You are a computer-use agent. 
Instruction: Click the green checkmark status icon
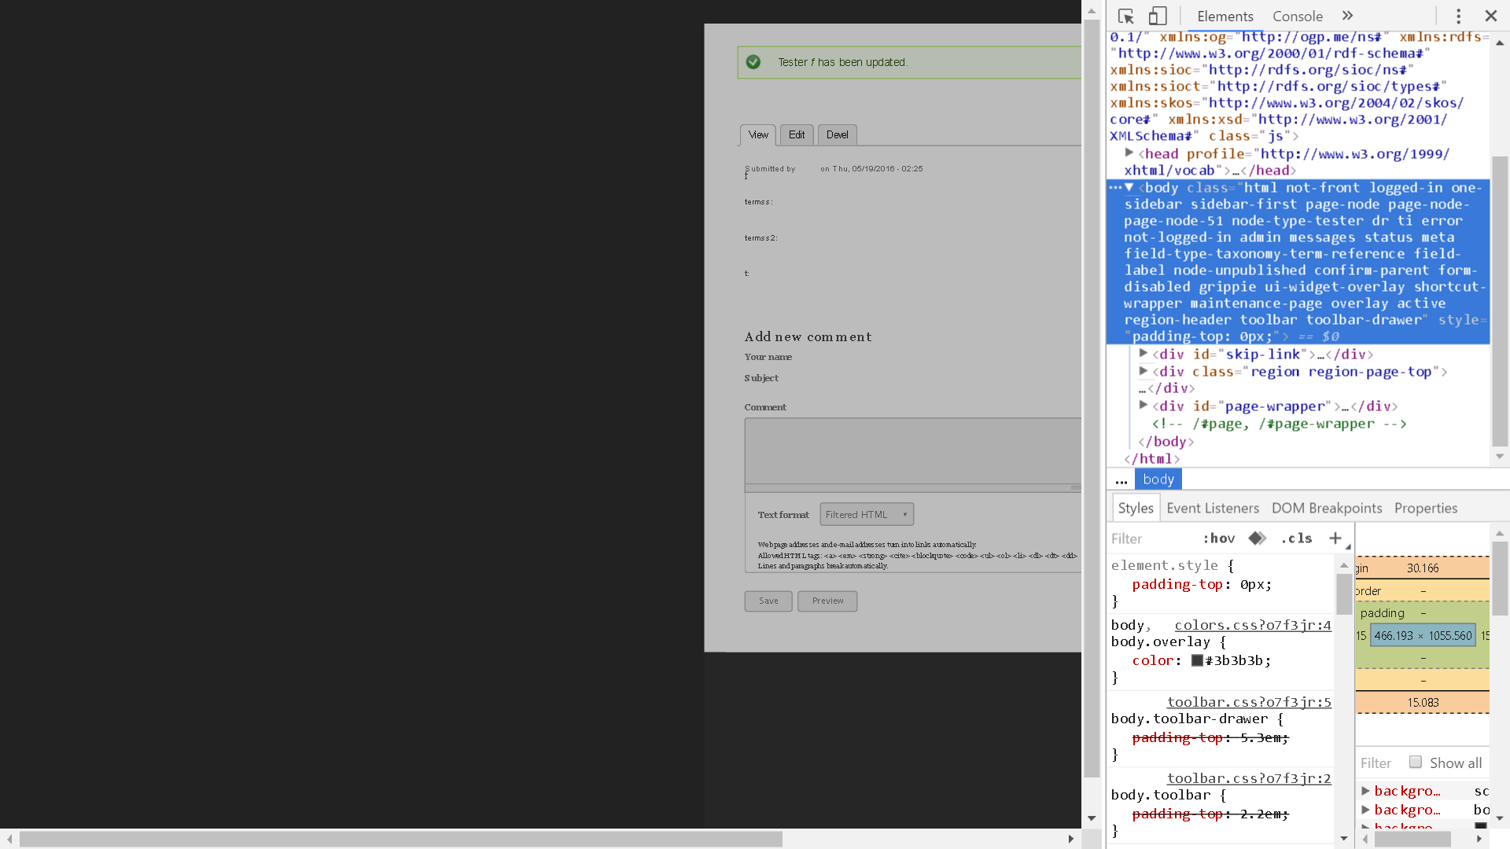point(753,62)
